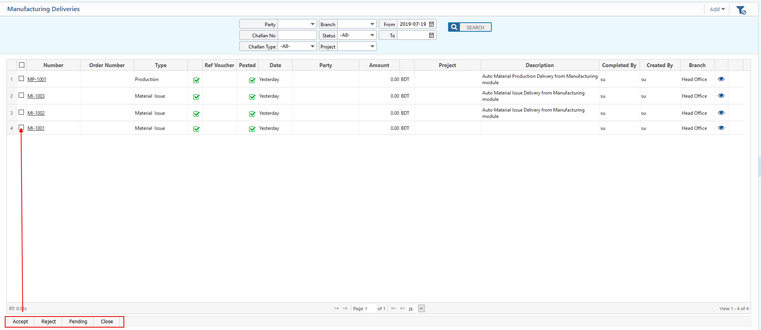The image size is (761, 330).
Task: Expand the Party filter dropdown
Action: click(312, 24)
